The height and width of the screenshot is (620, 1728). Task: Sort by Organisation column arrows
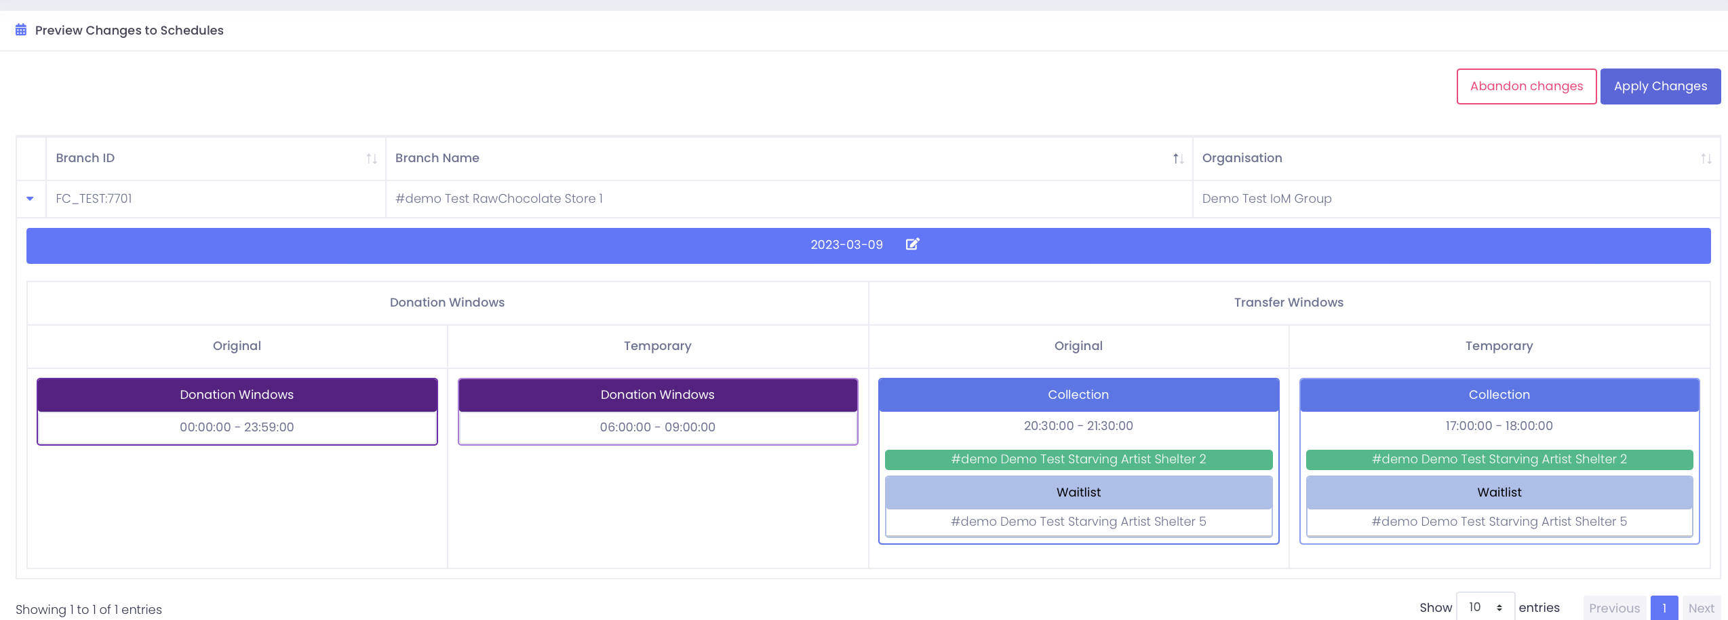point(1706,159)
